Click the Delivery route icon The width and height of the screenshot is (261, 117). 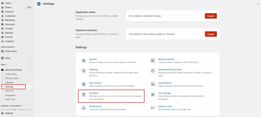coord(153,108)
